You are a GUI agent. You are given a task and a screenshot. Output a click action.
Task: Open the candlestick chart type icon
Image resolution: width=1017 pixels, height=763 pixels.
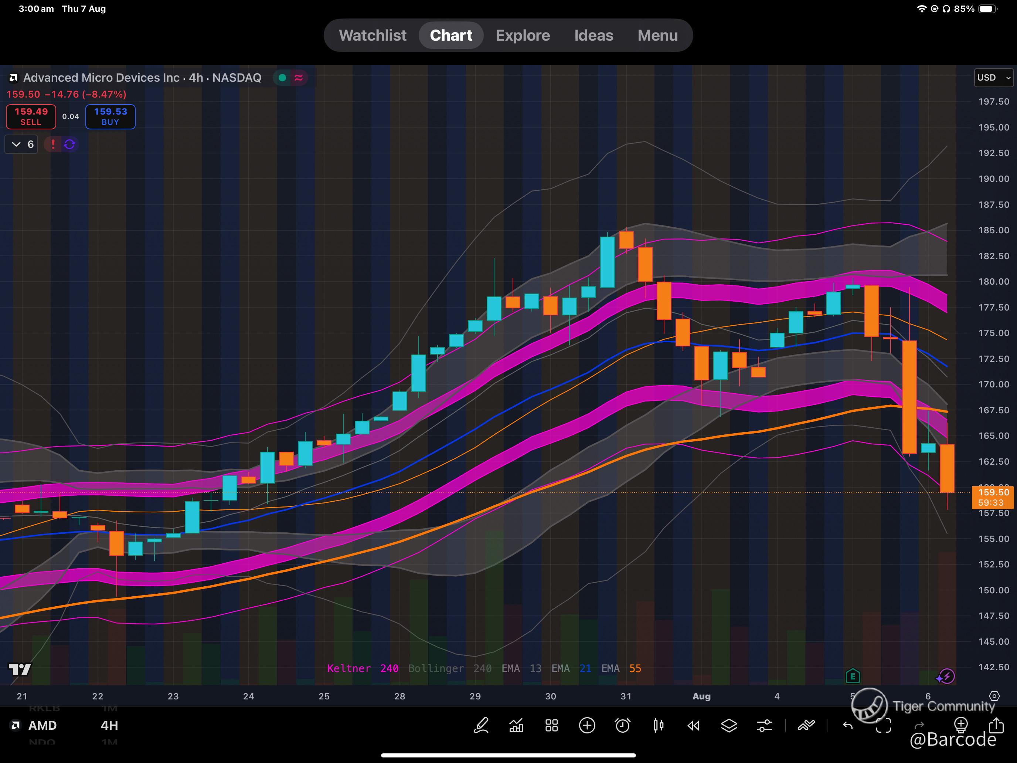pyautogui.click(x=658, y=725)
